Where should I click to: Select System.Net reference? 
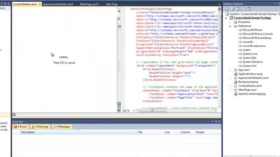tap(249, 58)
